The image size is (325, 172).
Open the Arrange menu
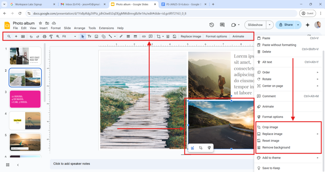coord(79,28)
